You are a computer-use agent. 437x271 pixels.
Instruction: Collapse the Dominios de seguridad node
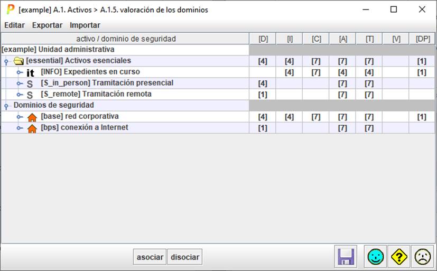click(x=6, y=106)
